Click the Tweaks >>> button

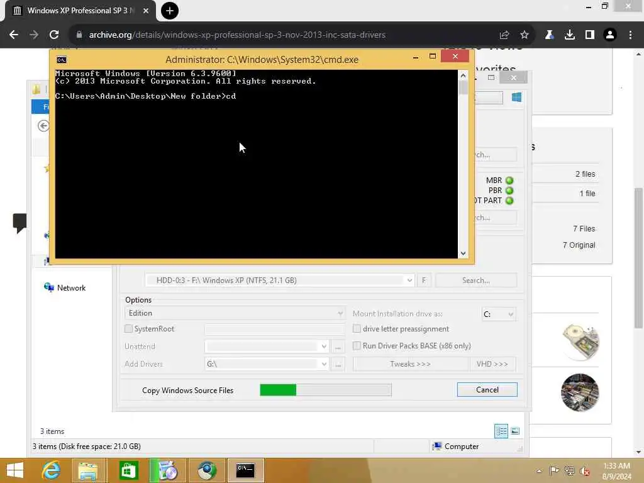tap(410, 364)
